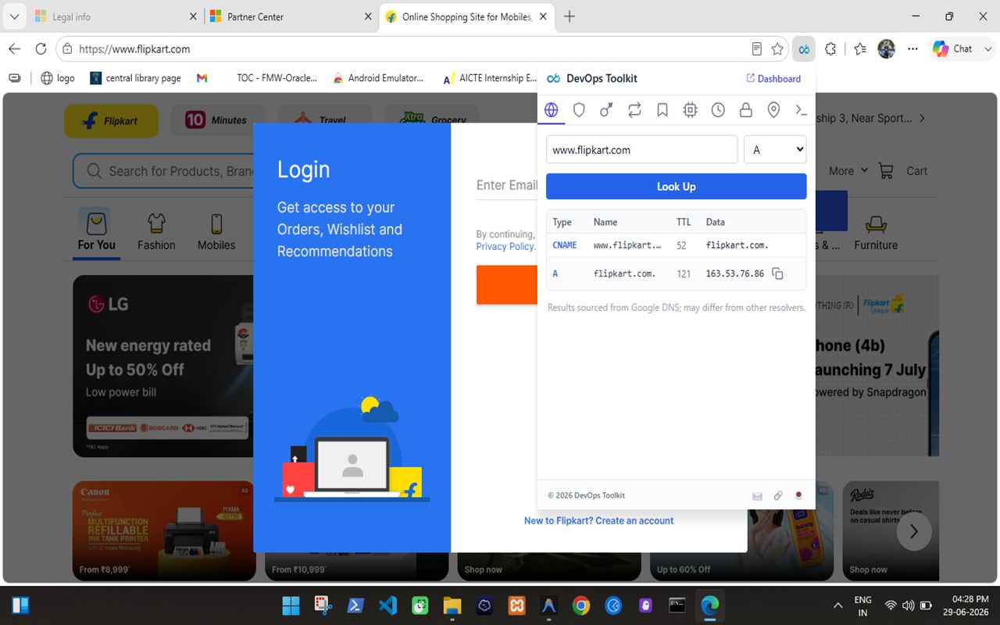Open the Gmail bookmark icon
Viewport: 1000px width, 625px height.
pyautogui.click(x=202, y=78)
